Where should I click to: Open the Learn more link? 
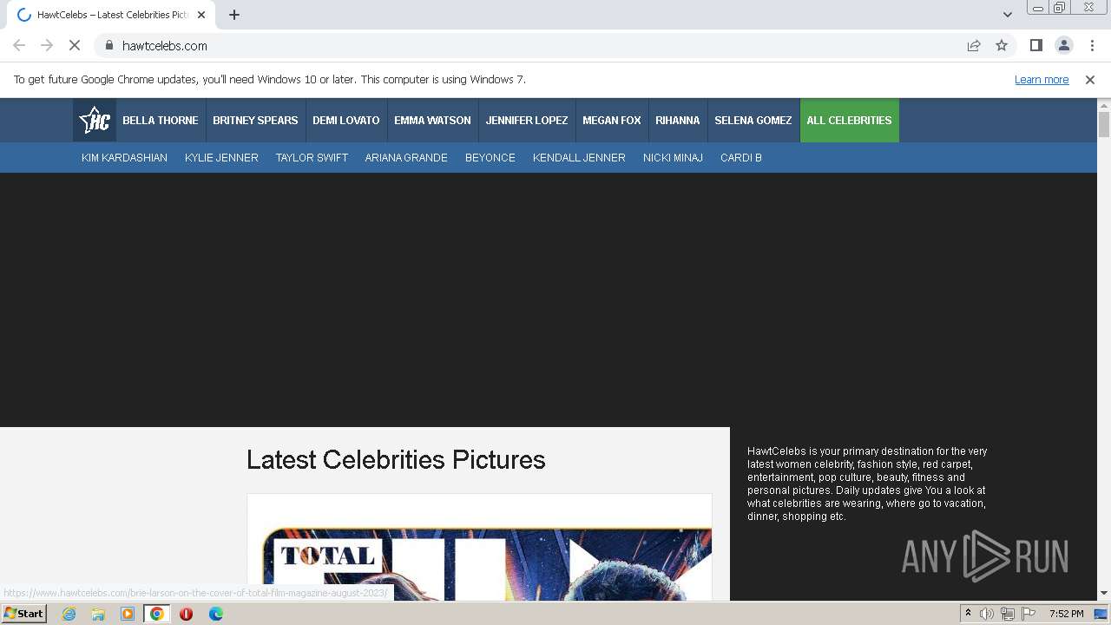tap(1042, 80)
